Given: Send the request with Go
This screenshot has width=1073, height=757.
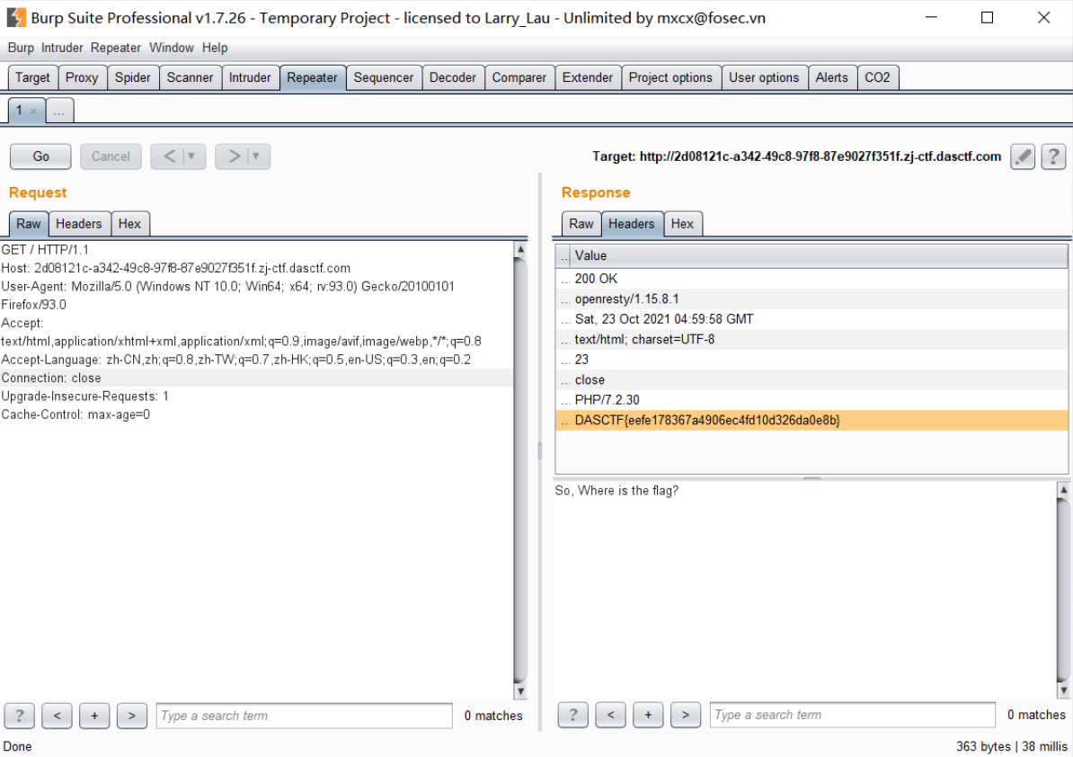Looking at the screenshot, I should pos(40,156).
